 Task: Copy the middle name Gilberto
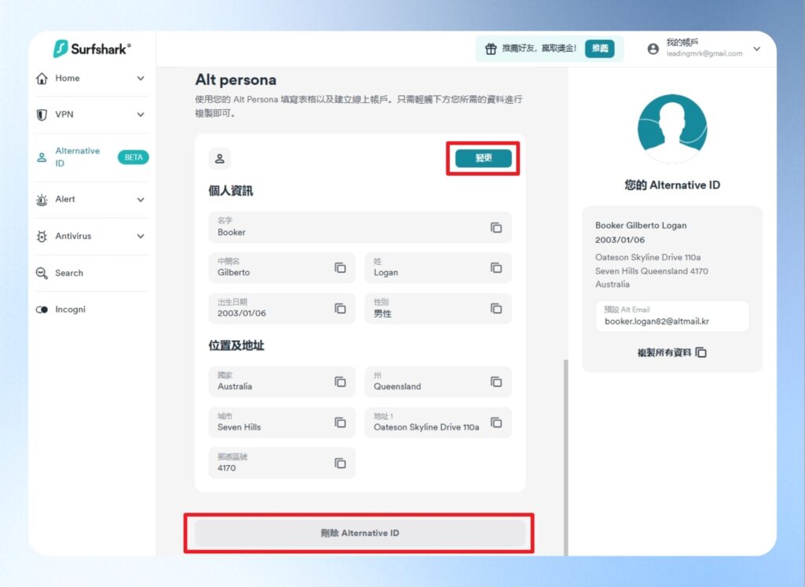pyautogui.click(x=340, y=268)
